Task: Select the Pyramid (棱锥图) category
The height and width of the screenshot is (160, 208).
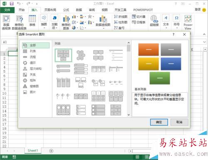Action: [x=36, y=86]
